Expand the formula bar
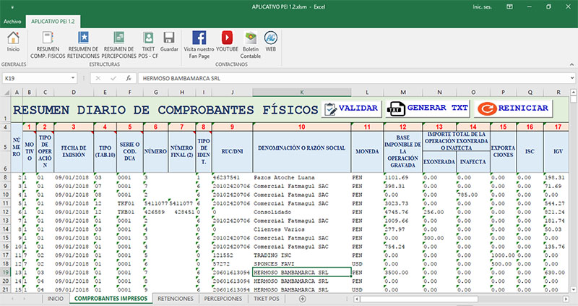 point(570,77)
